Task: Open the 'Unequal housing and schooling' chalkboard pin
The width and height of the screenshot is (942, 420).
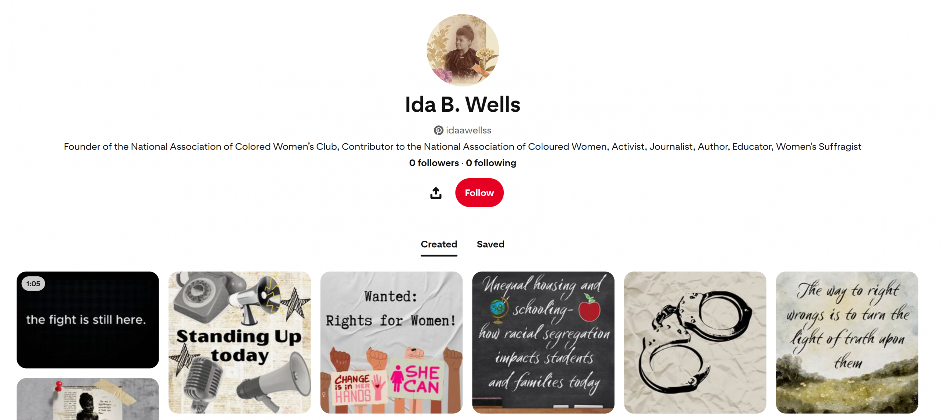Action: 543,342
